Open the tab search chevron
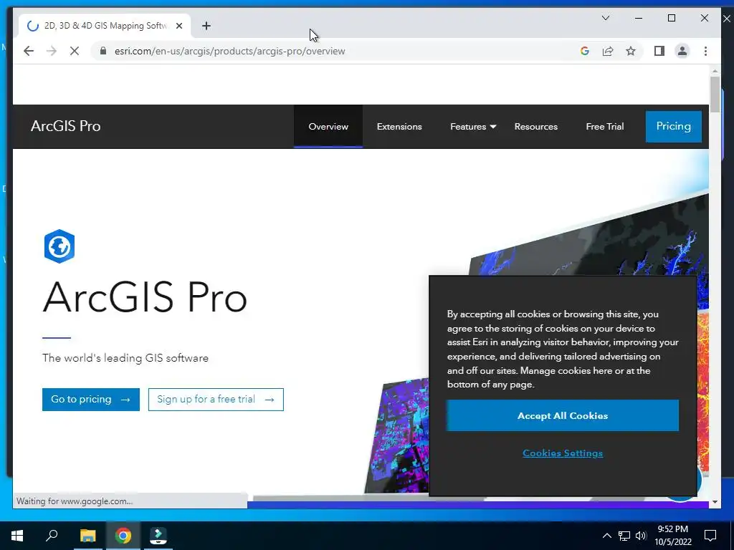This screenshot has width=734, height=550. tap(605, 18)
